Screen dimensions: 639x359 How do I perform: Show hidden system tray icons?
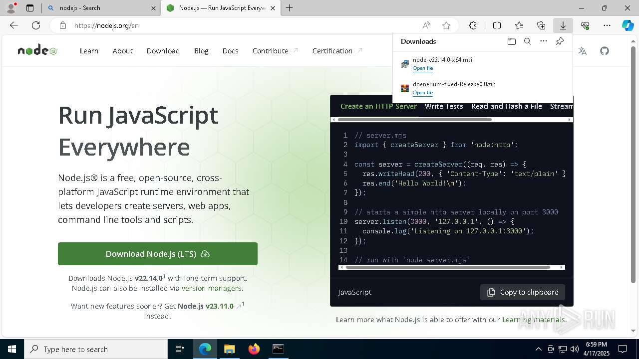click(538, 349)
